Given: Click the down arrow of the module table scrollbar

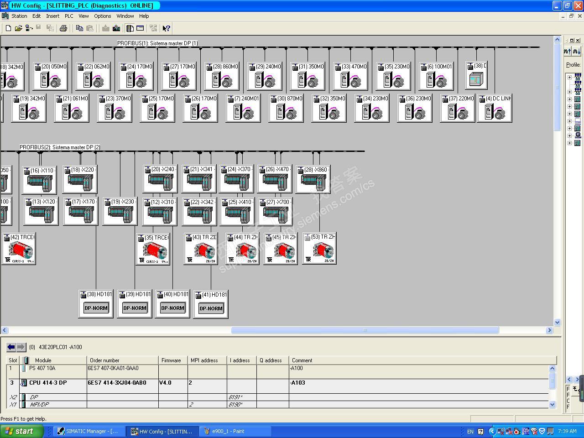Looking at the screenshot, I should click(x=552, y=404).
